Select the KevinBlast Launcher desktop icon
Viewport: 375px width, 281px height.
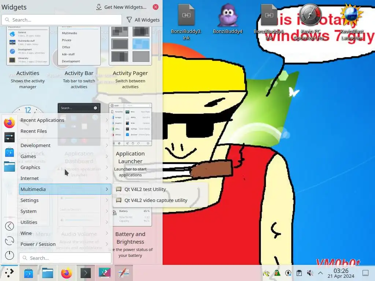pos(352,22)
